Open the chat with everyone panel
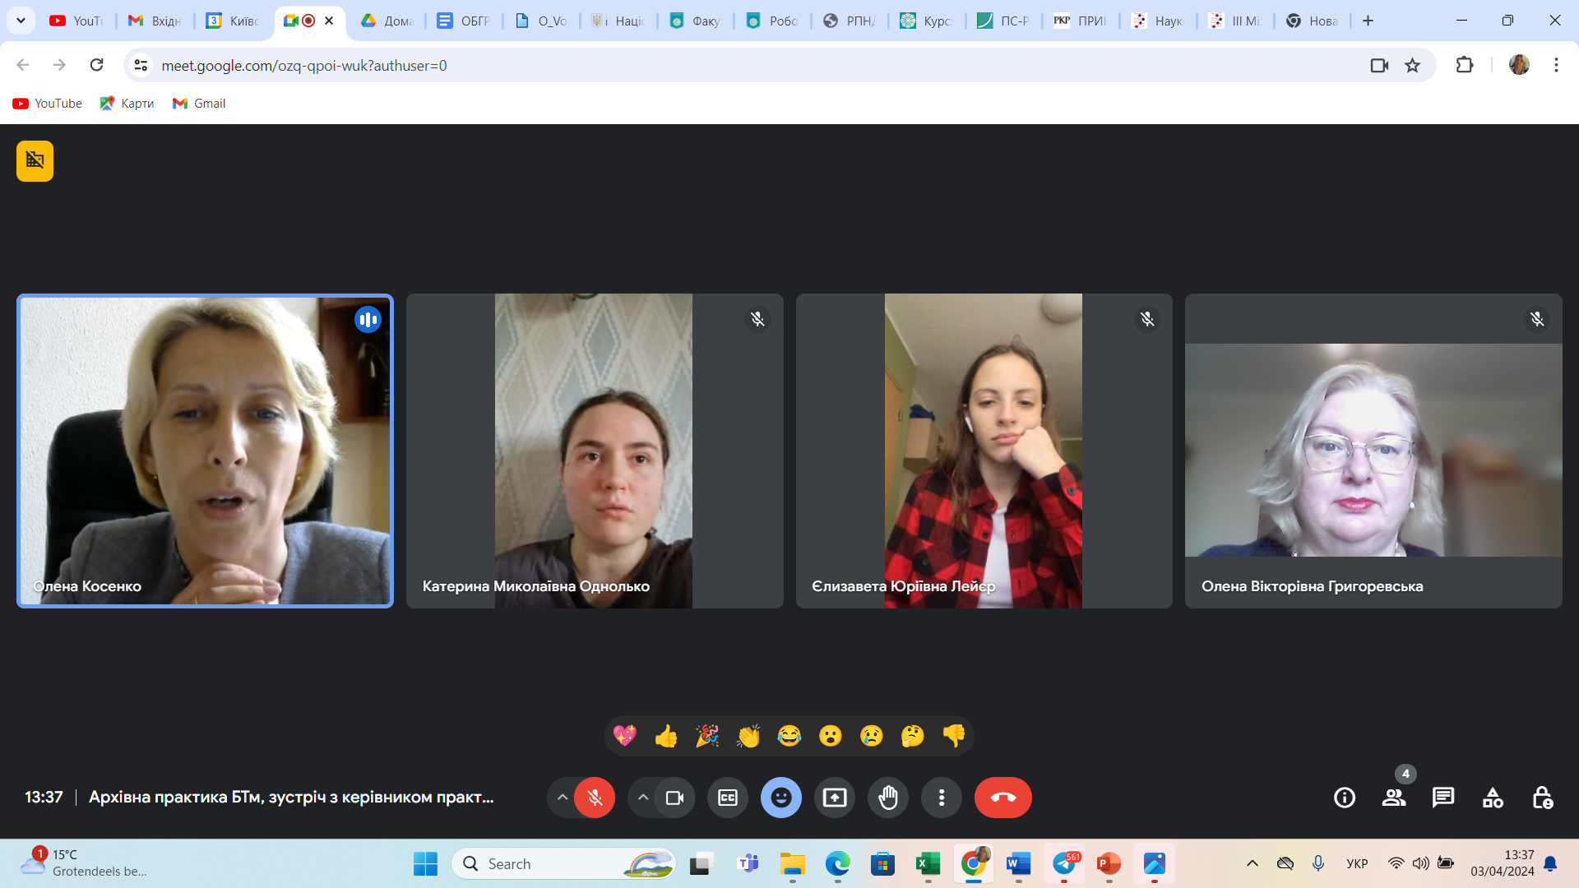This screenshot has height=888, width=1579. (1443, 798)
